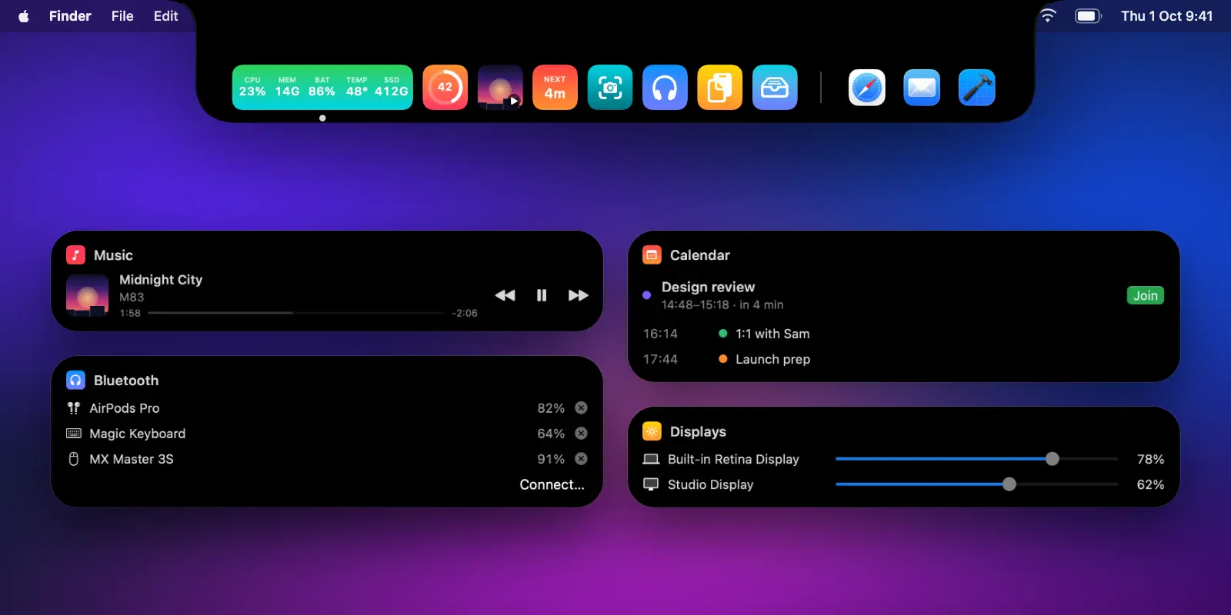Click the Midnight City album artwork in widget

pyautogui.click(x=87, y=295)
